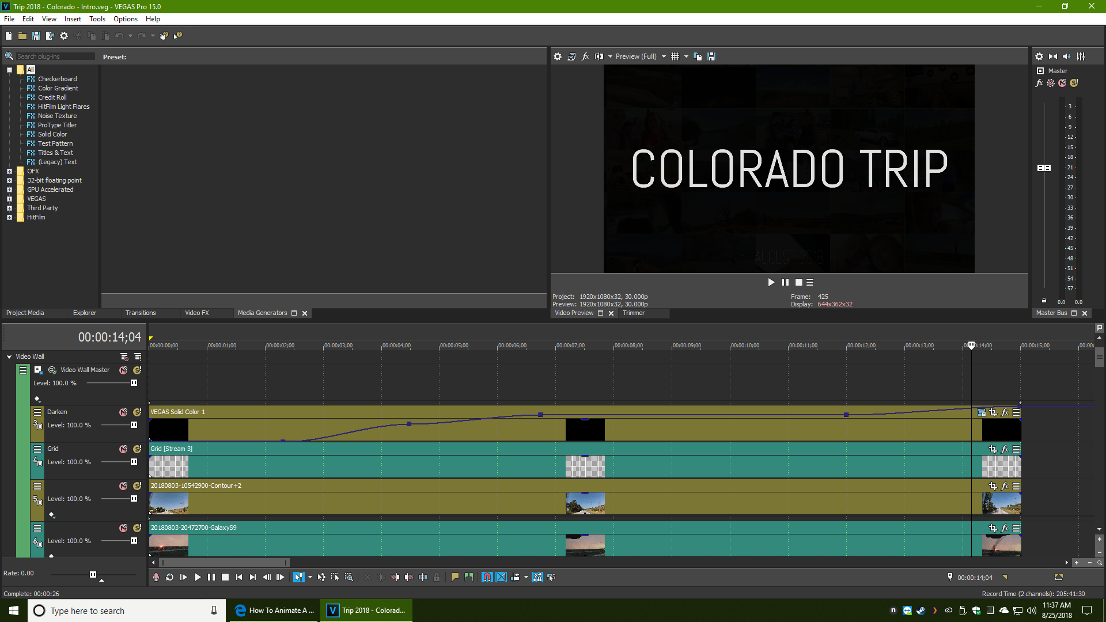Image resolution: width=1106 pixels, height=622 pixels.
Task: Collapse the Video Wall track group
Action: pyautogui.click(x=9, y=357)
